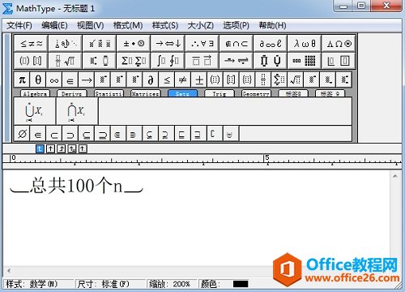Open the 选项(P) menu

click(236, 25)
